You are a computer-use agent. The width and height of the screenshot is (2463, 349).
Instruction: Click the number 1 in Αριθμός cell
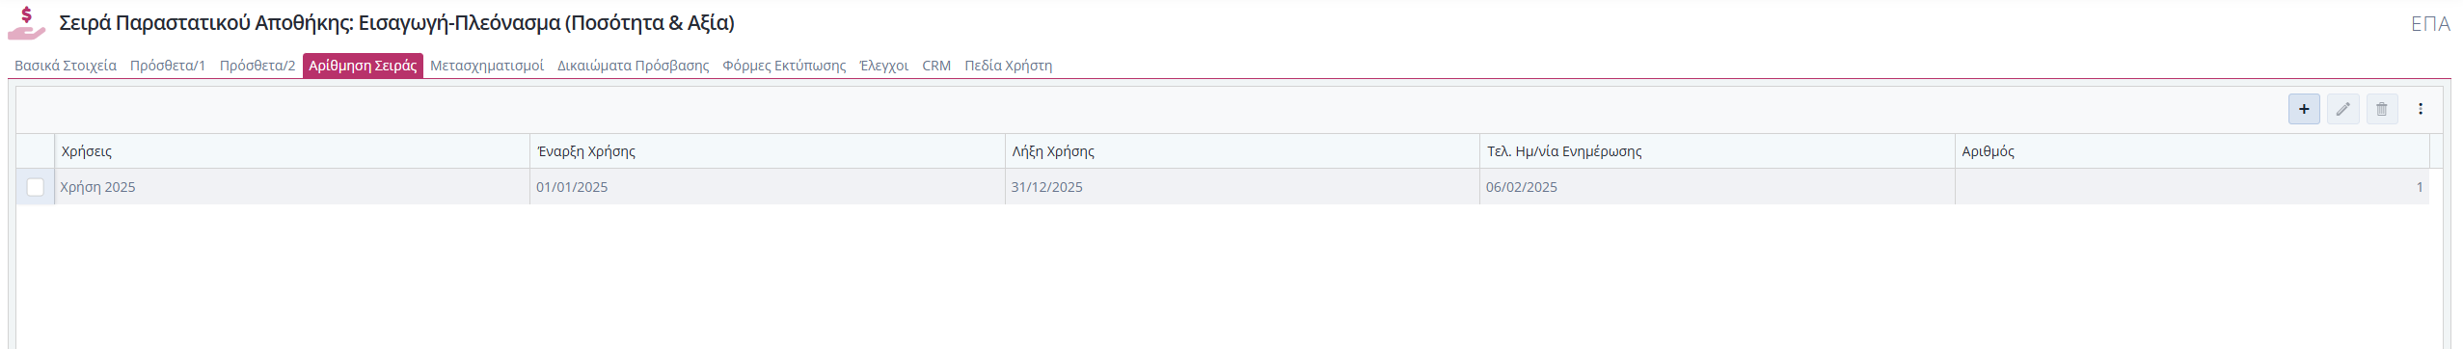click(x=2419, y=187)
